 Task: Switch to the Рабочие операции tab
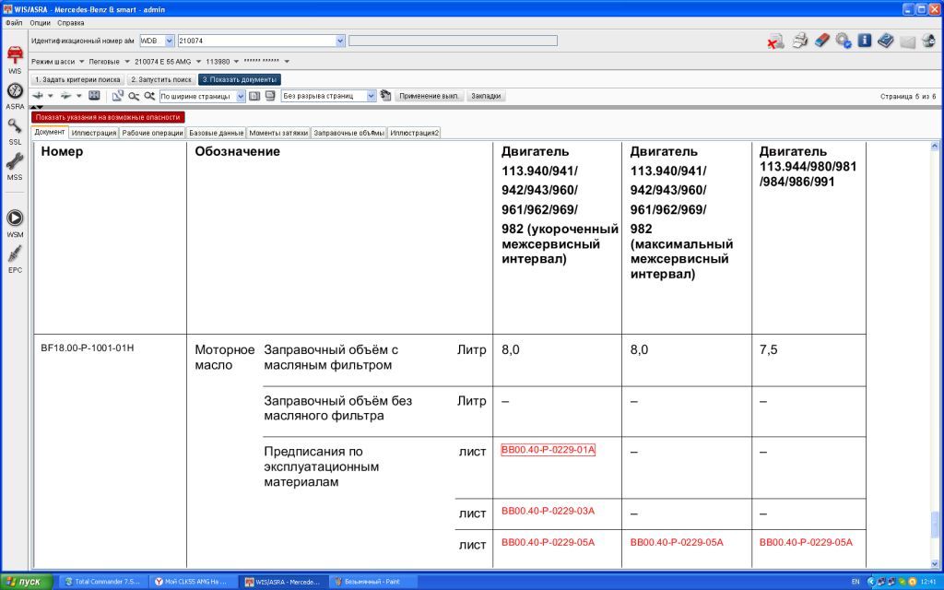[x=152, y=133]
